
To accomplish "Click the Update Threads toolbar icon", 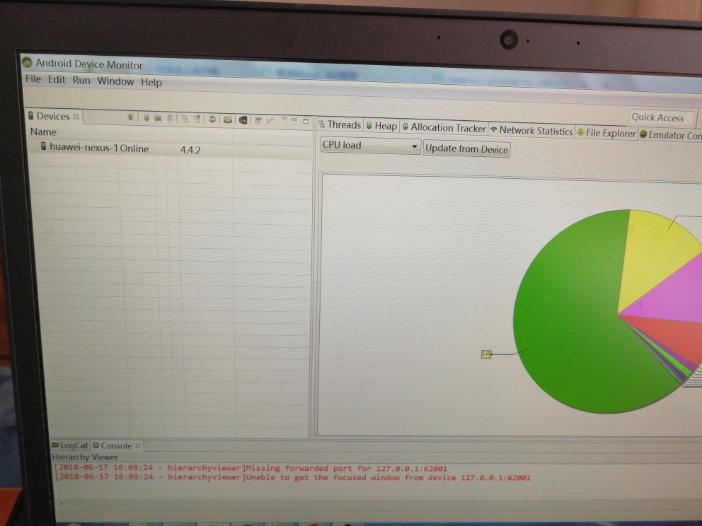I will point(185,119).
